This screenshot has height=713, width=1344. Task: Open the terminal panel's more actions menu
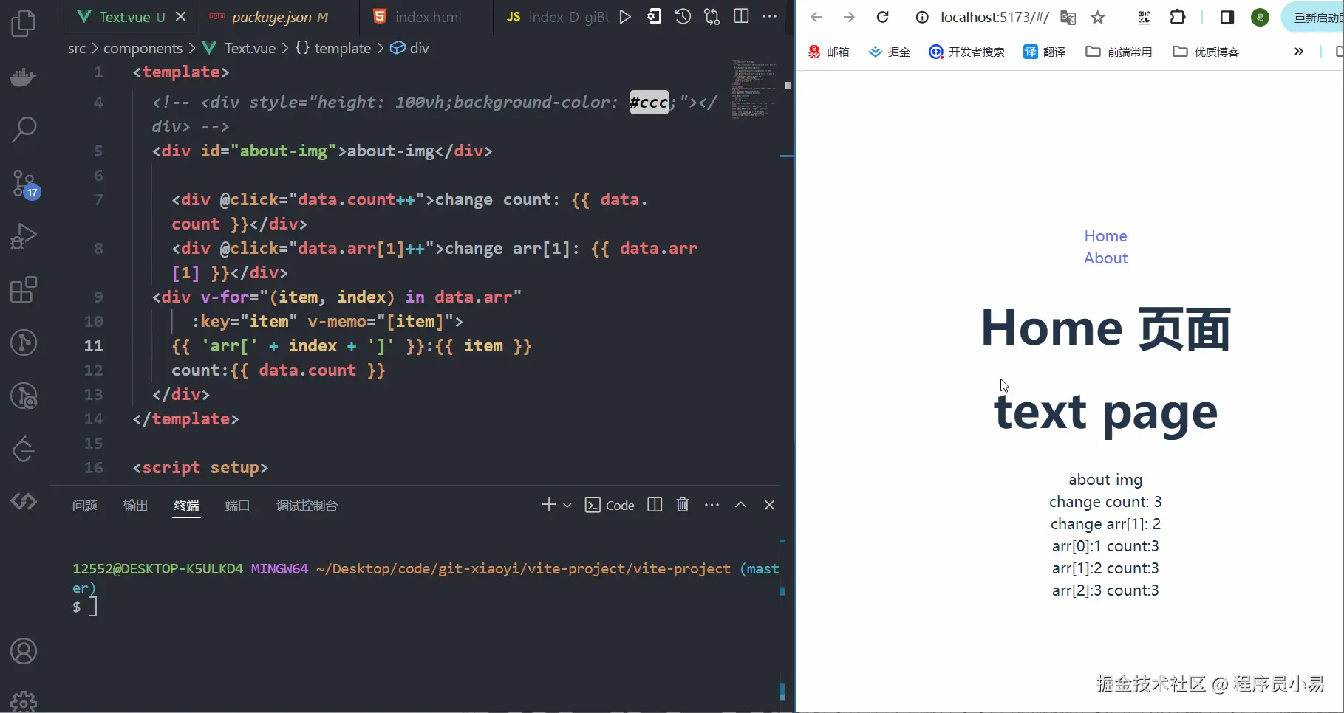712,505
